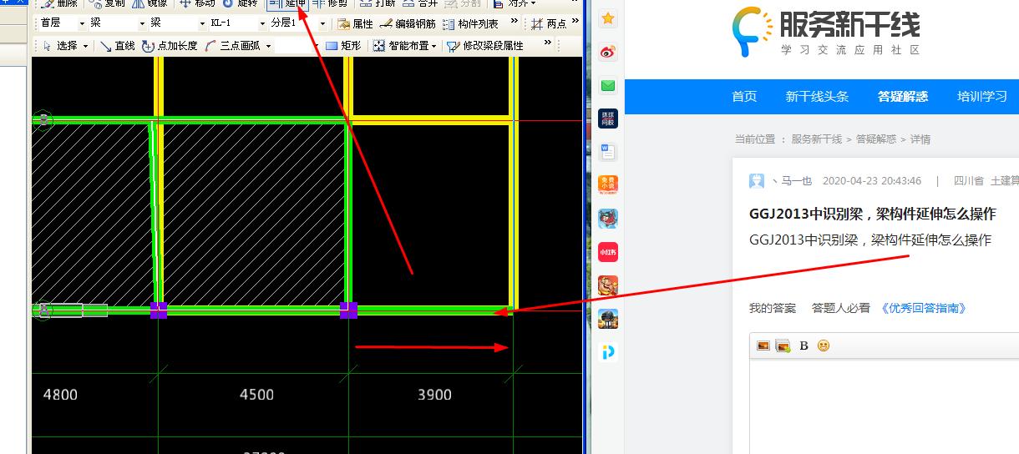Click the 4500 dimension label

tap(256, 395)
